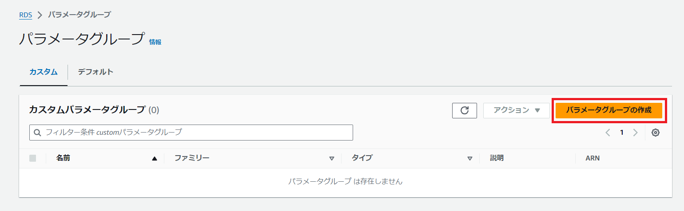
Task: Click the 名前 column header
Action: pos(63,158)
